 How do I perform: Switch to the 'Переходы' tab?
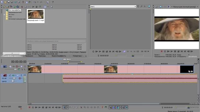42,56
